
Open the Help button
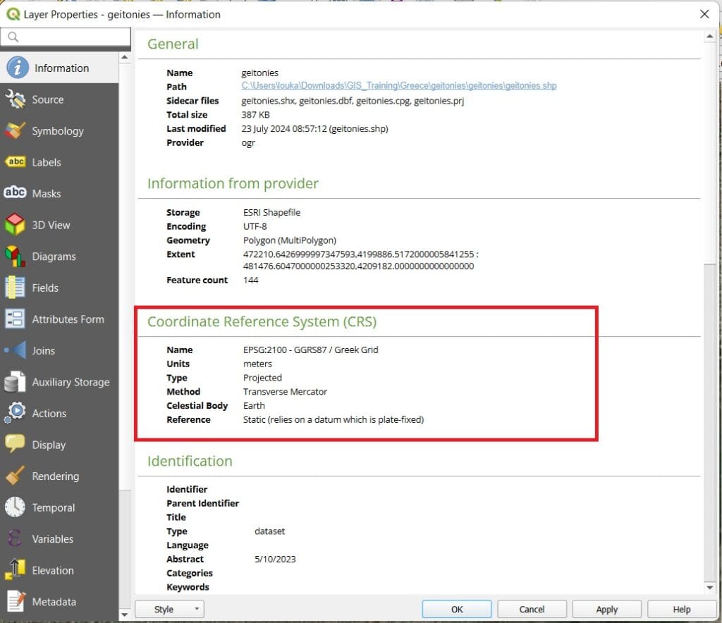tap(682, 609)
